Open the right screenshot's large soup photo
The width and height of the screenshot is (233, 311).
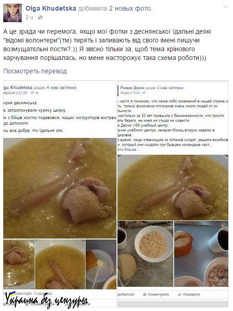[173, 187]
